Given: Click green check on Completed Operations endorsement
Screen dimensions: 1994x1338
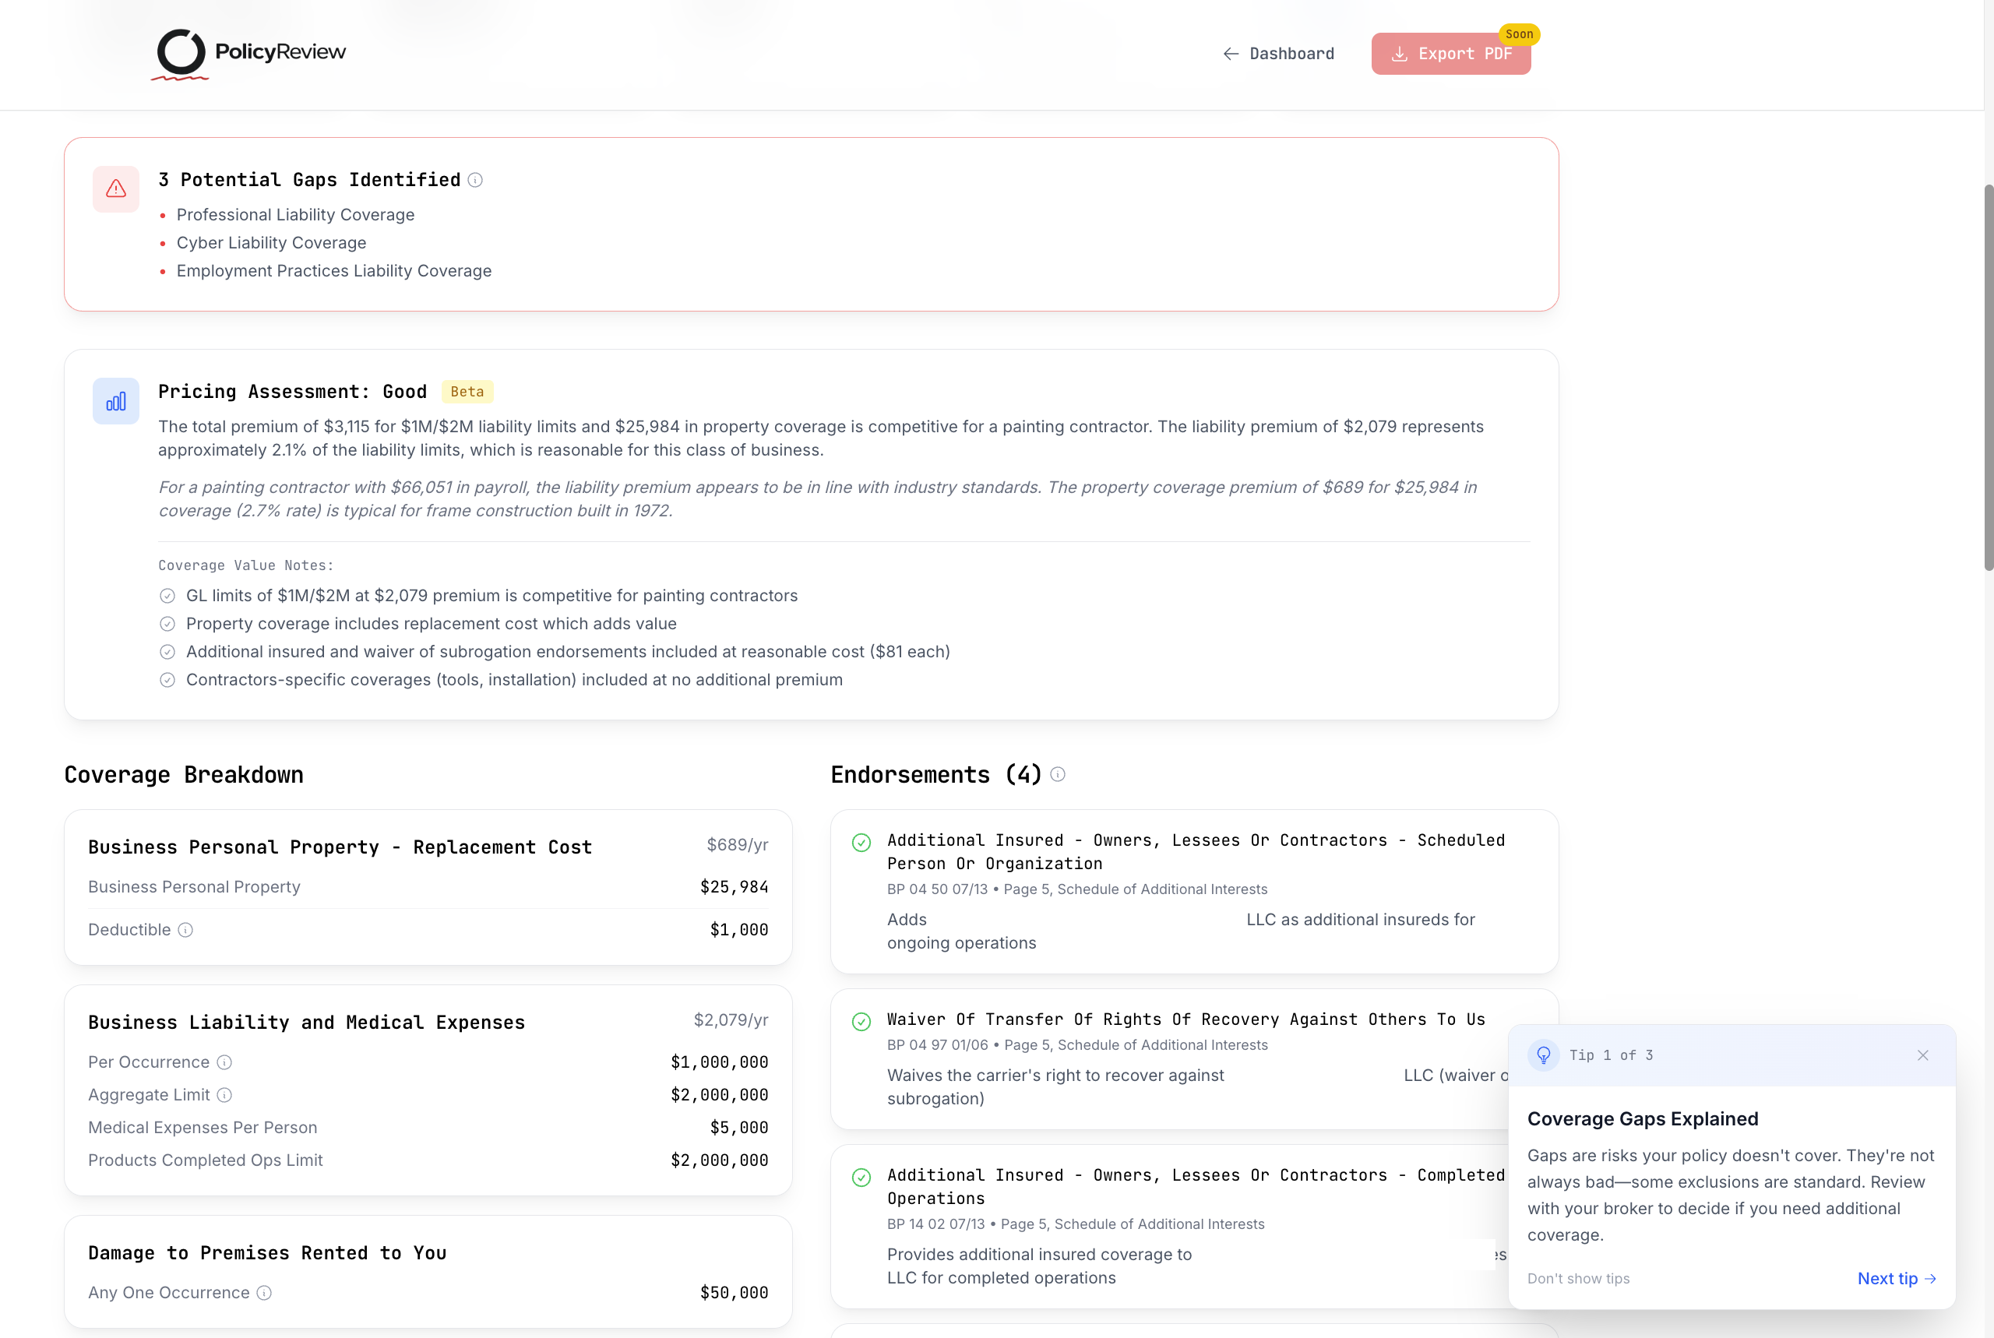Looking at the screenshot, I should click(x=861, y=1178).
